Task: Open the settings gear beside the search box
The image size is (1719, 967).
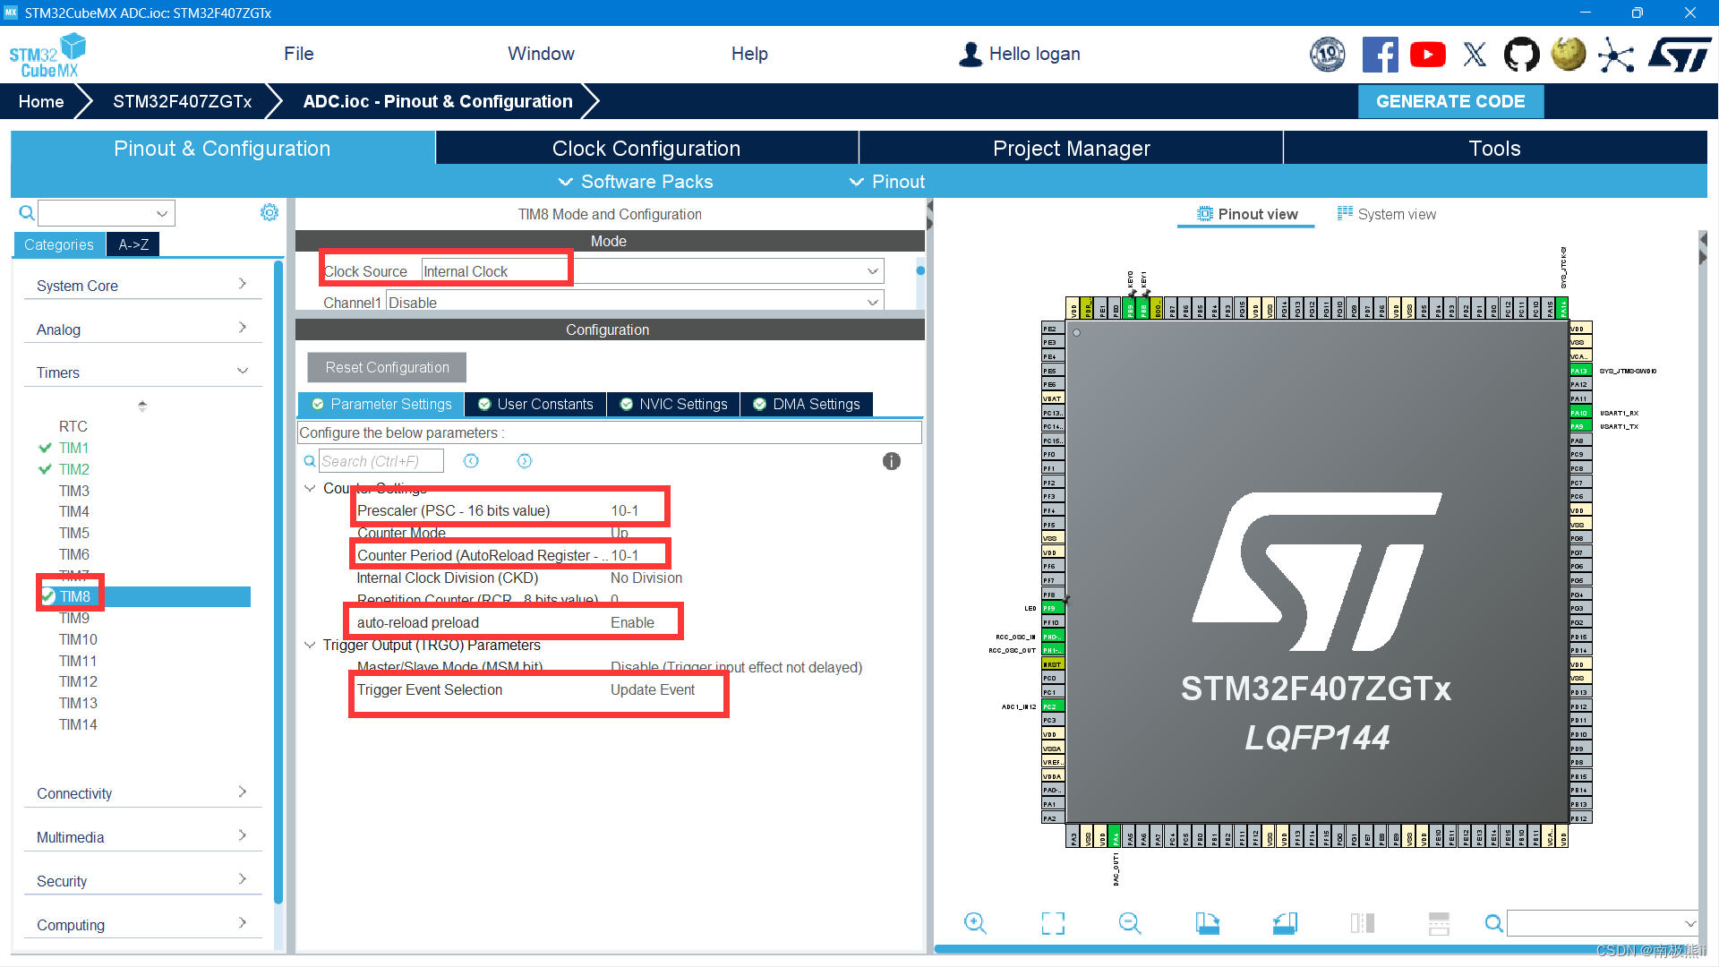Action: (x=269, y=212)
